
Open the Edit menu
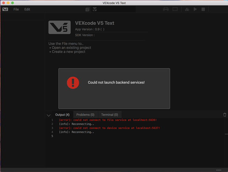(27, 9)
